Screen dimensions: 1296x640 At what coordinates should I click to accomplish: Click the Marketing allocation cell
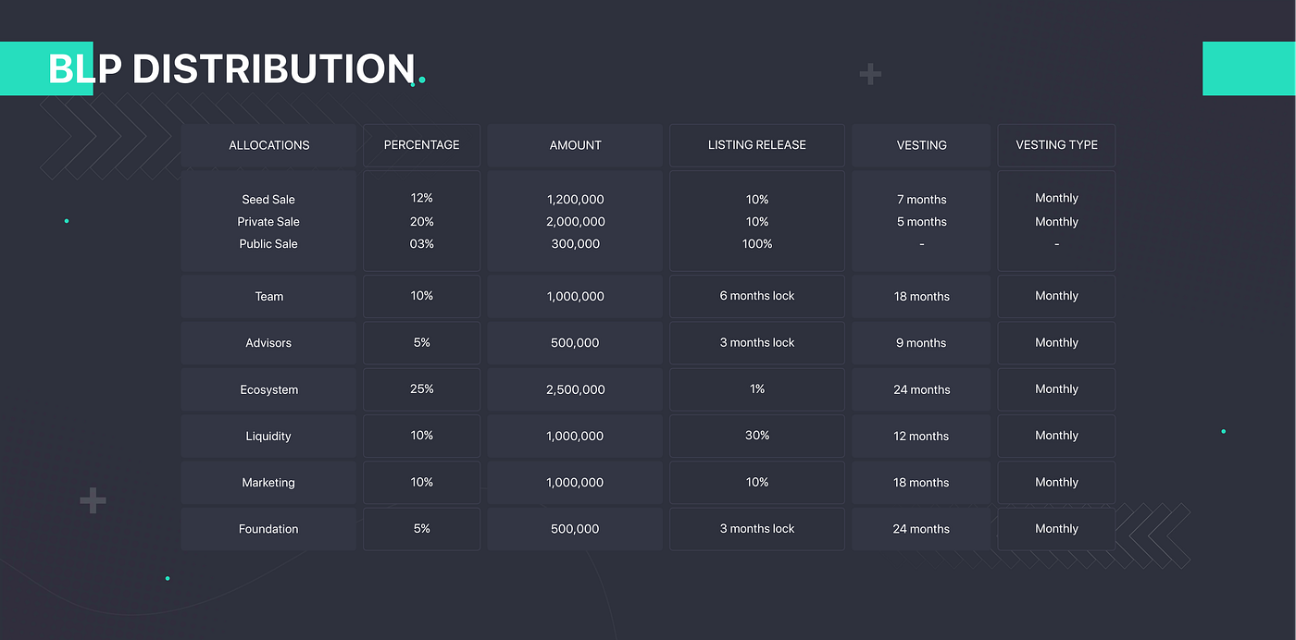coord(268,483)
